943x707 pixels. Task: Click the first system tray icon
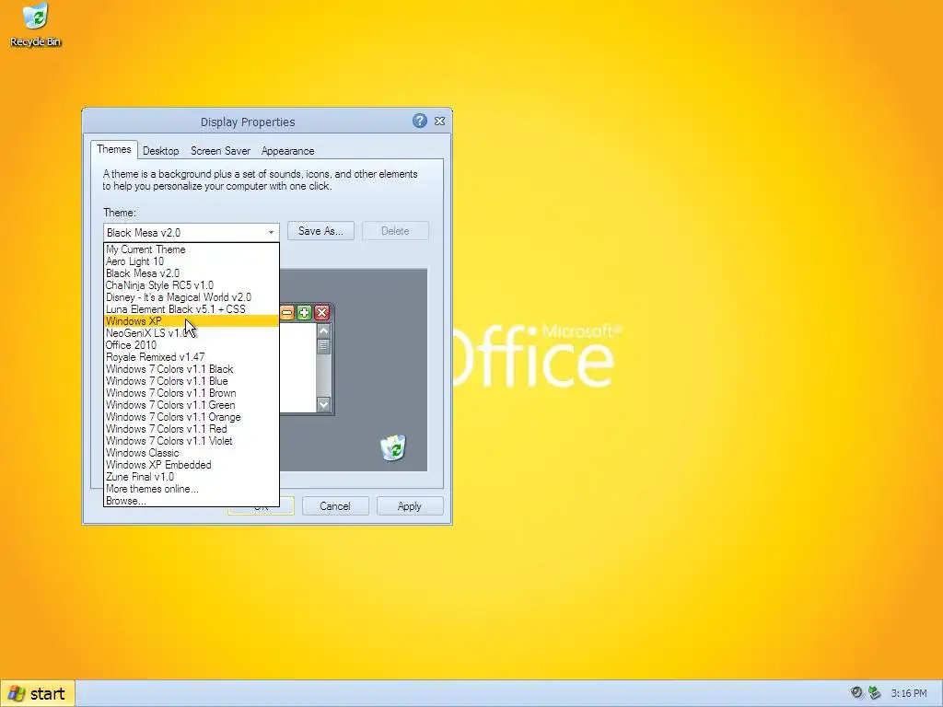click(856, 693)
